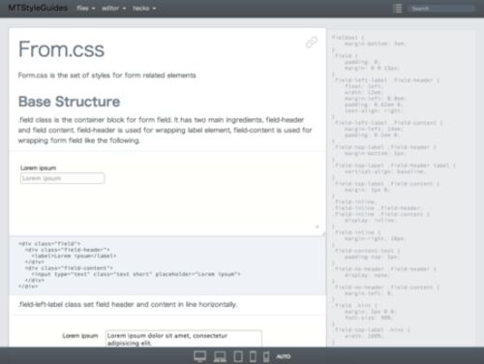Image resolution: width=484 pixels, height=364 pixels.
Task: Click the Search field in top bar
Action: pyautogui.click(x=441, y=9)
